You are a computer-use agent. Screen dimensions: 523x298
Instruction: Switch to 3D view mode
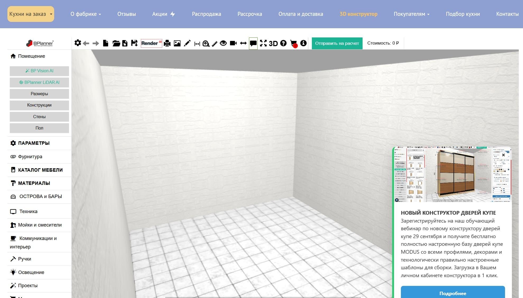273,43
